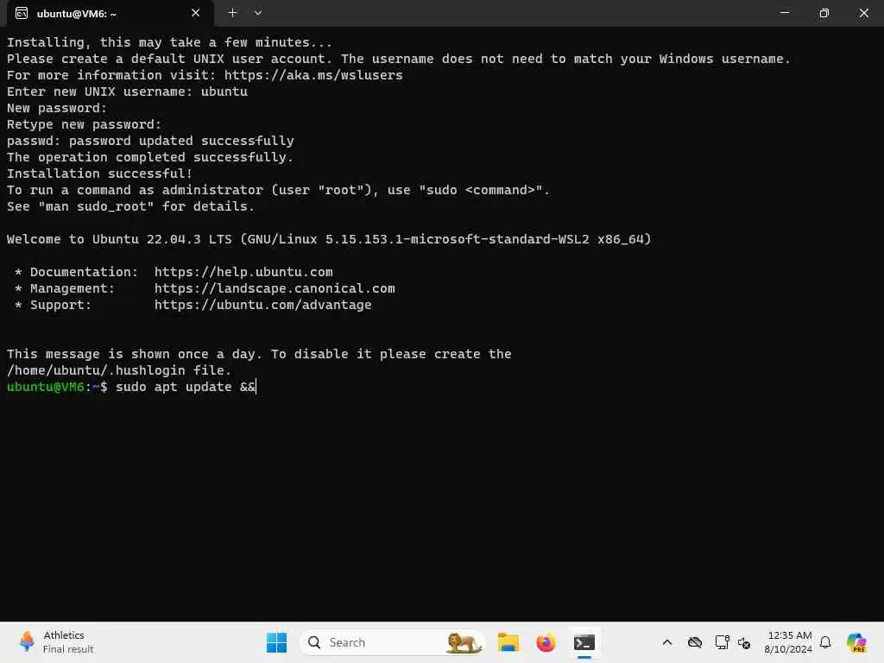Select the ubuntu@VM6 terminal tab
The image size is (884, 663).
pyautogui.click(x=110, y=13)
